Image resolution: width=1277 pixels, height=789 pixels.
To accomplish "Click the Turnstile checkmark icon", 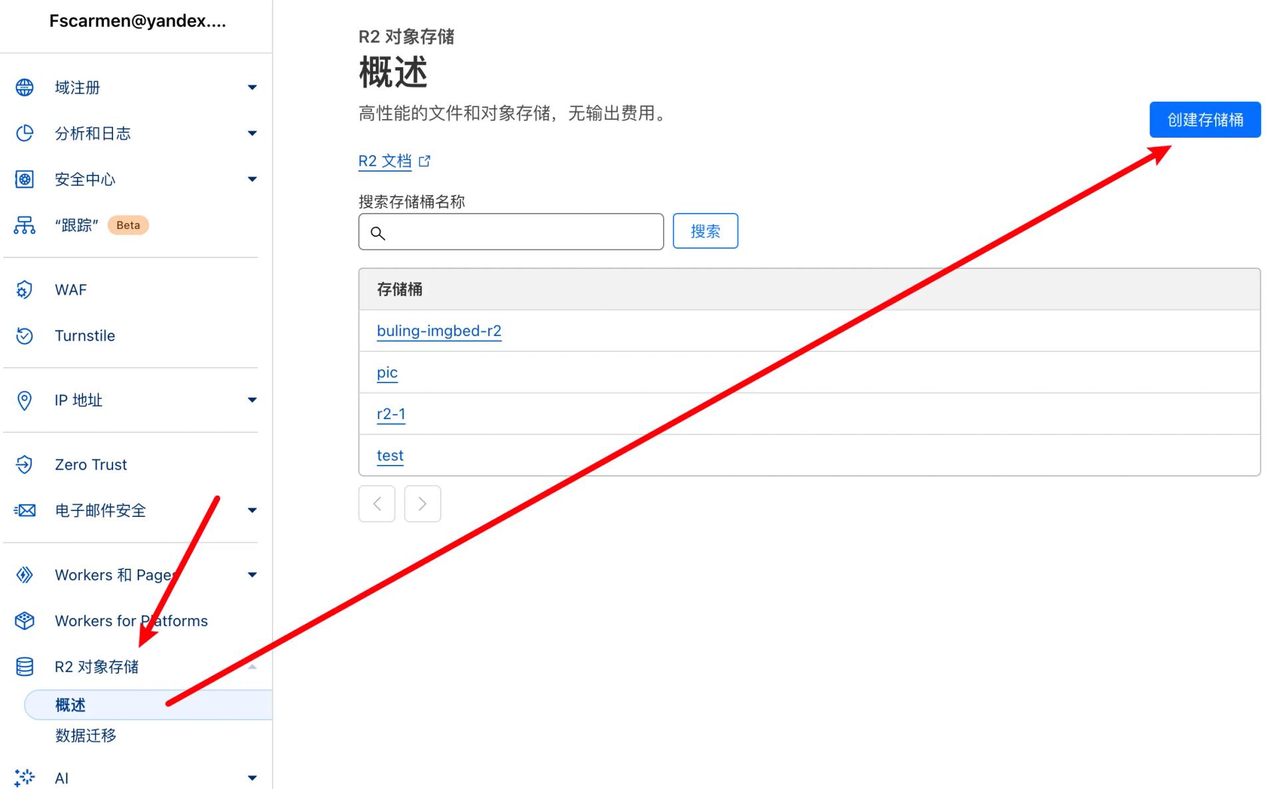I will (25, 335).
